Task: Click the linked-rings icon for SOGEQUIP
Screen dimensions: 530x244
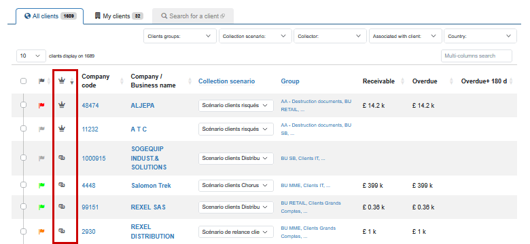Action: coord(62,157)
